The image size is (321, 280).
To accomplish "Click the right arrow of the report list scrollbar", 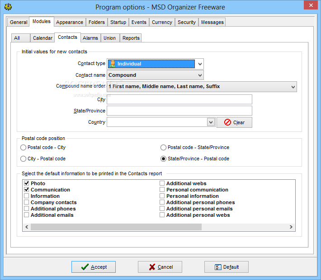I will click(291, 227).
